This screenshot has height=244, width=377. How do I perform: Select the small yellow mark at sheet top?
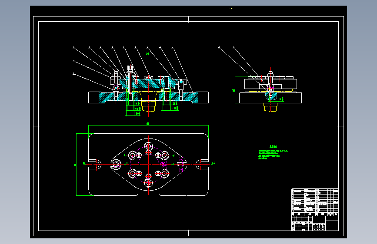(231, 9)
